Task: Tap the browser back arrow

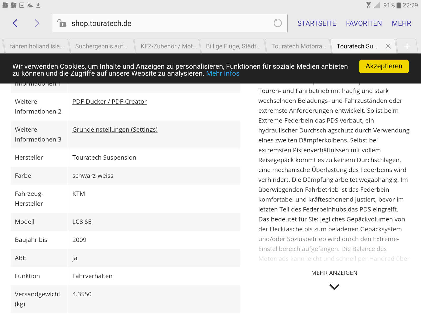Action: tap(15, 23)
